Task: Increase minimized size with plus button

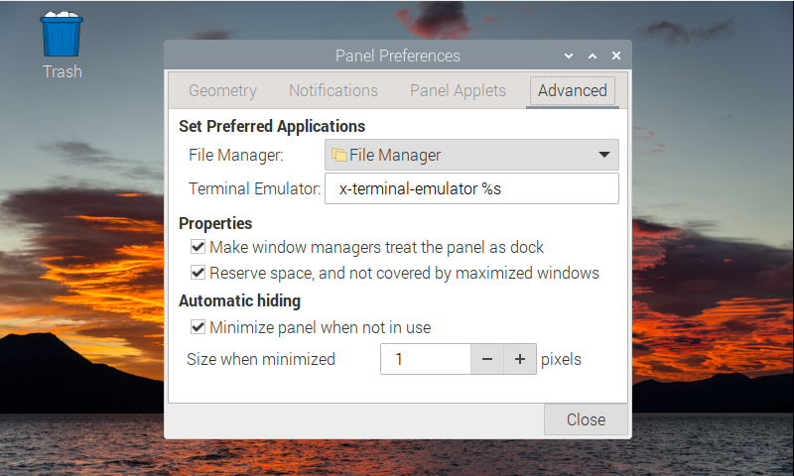Action: (519, 359)
